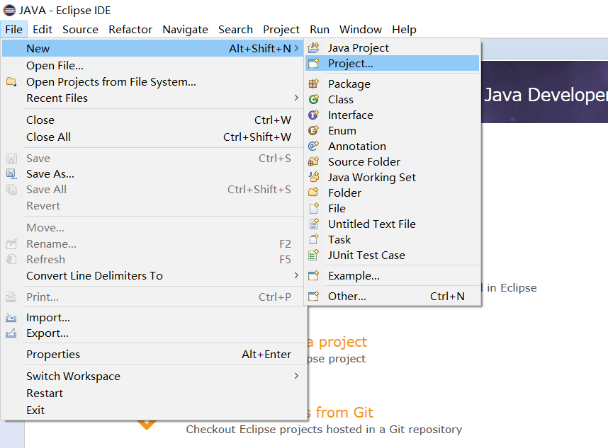Choose Enum label in New submenu
608x448 pixels.
click(342, 130)
